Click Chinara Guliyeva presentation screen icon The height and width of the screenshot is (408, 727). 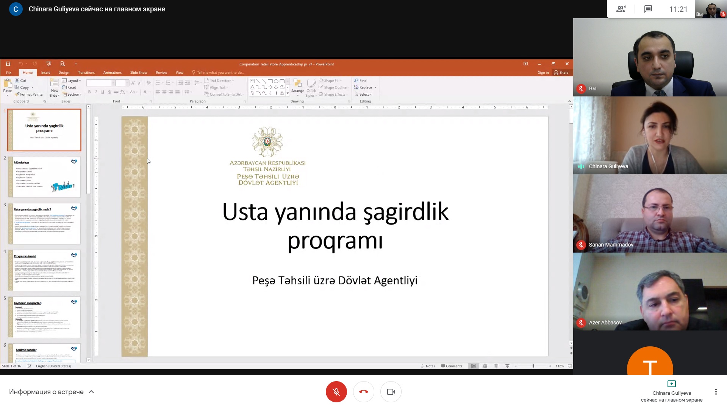tap(671, 384)
